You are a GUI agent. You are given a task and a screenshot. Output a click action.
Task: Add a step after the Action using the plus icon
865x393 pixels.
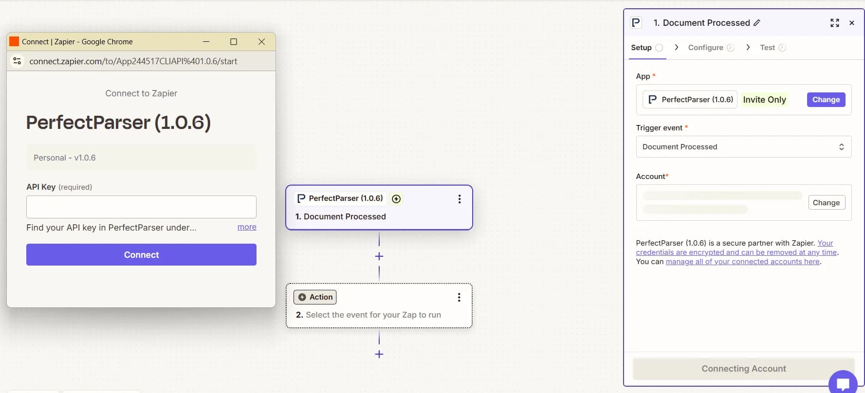point(379,354)
